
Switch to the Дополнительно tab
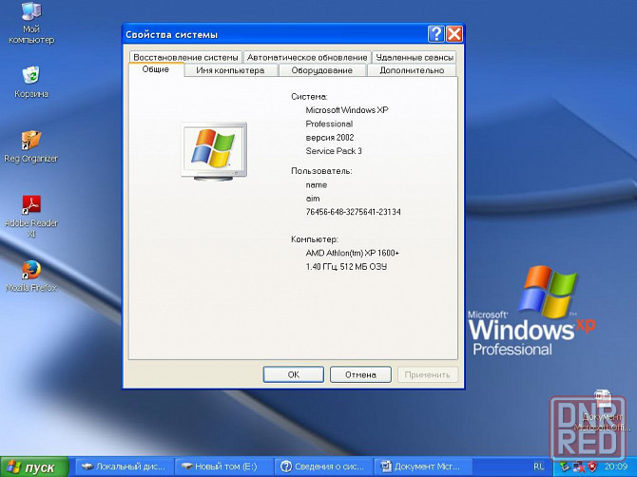(x=412, y=70)
